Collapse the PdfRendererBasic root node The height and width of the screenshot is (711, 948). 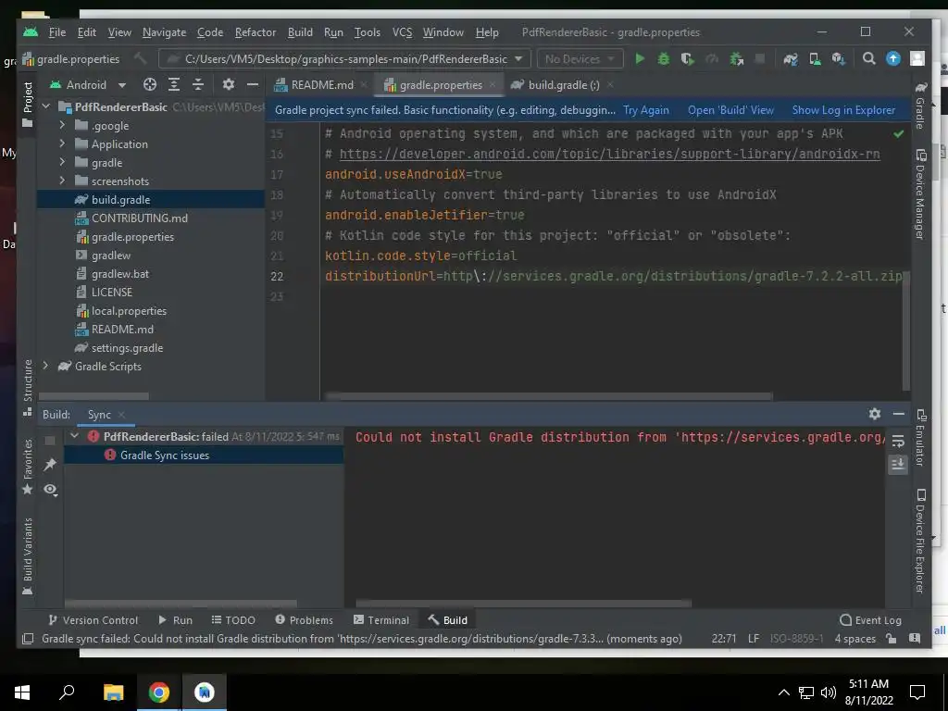click(x=46, y=107)
